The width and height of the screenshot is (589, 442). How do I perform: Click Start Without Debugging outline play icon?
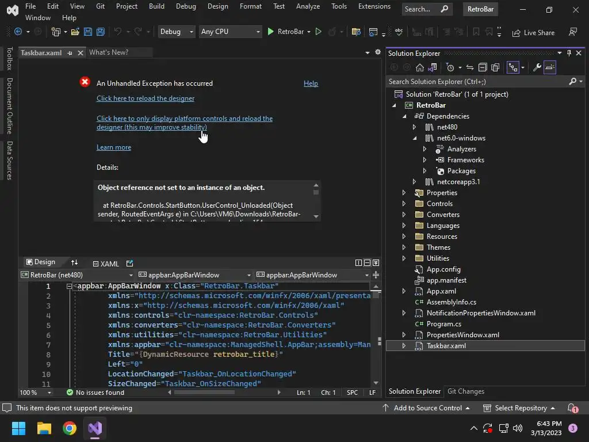pos(318,32)
